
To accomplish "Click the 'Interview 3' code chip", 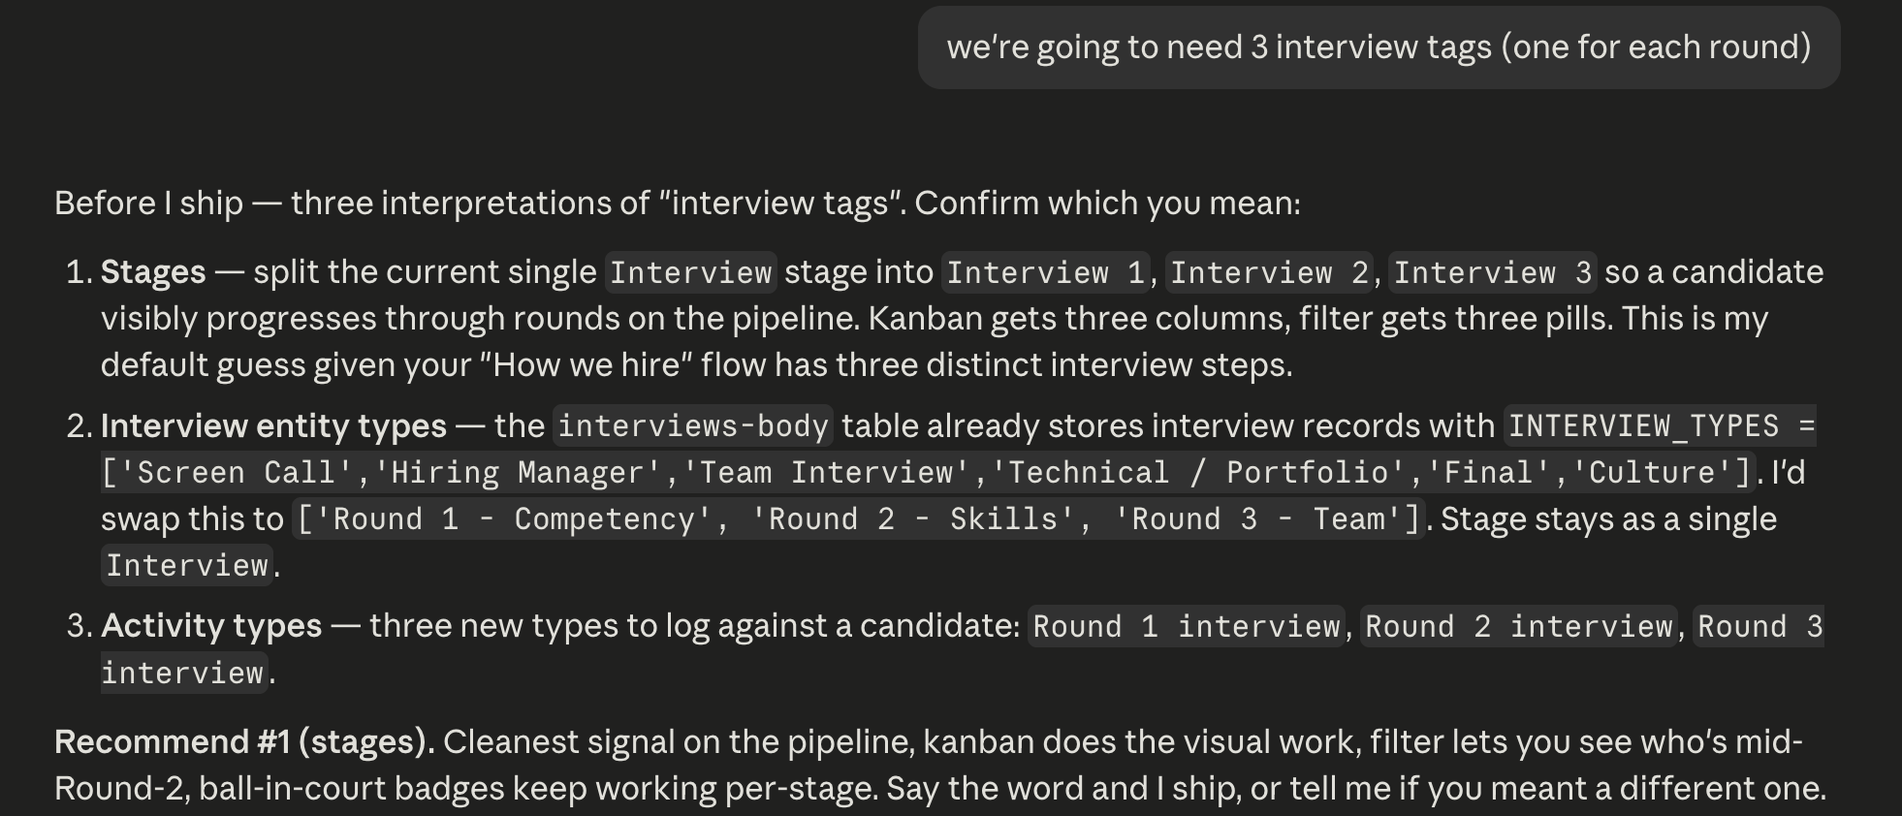I will (1493, 272).
